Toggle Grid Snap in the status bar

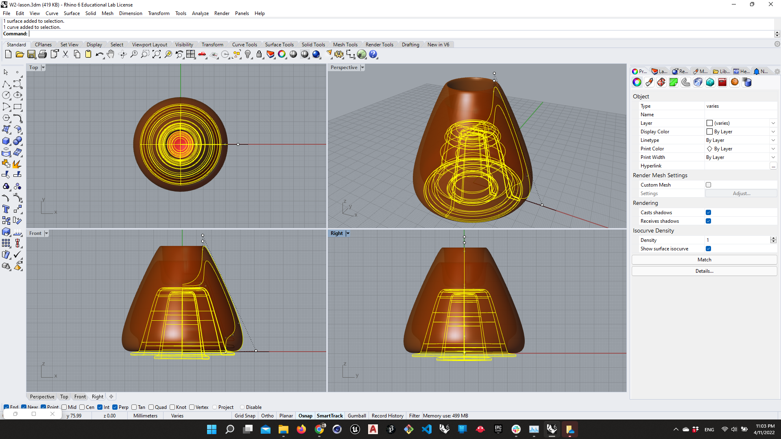click(245, 416)
